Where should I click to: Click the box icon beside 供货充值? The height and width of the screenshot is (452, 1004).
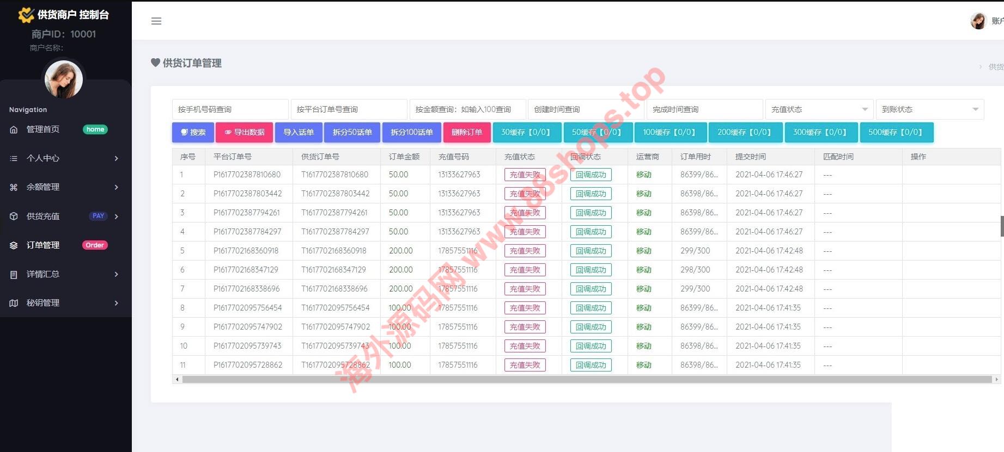click(14, 216)
